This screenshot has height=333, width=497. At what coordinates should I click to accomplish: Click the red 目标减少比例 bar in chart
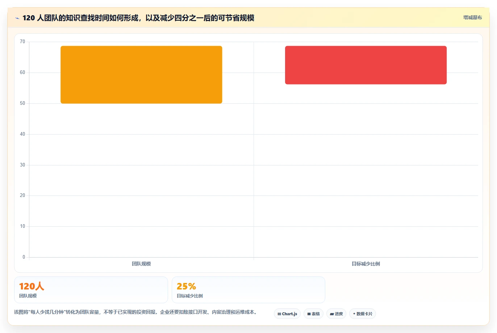coord(366,65)
